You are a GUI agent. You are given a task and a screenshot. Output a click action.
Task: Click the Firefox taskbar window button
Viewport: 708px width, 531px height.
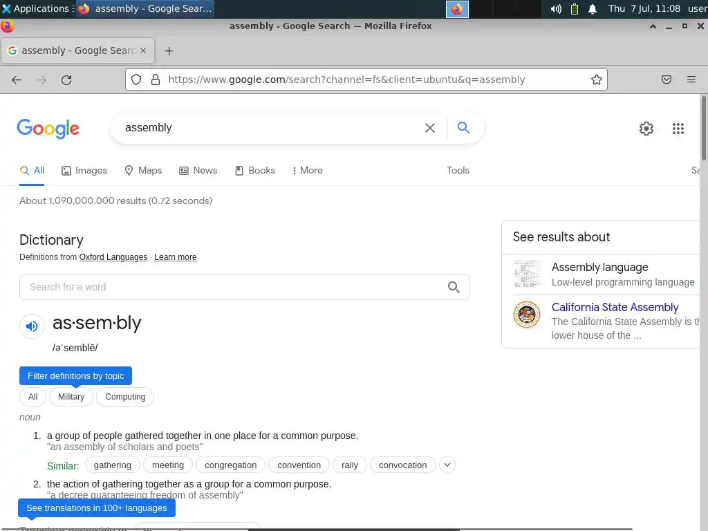[145, 8]
